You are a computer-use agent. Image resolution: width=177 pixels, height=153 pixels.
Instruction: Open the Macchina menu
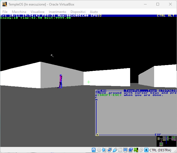19,12
